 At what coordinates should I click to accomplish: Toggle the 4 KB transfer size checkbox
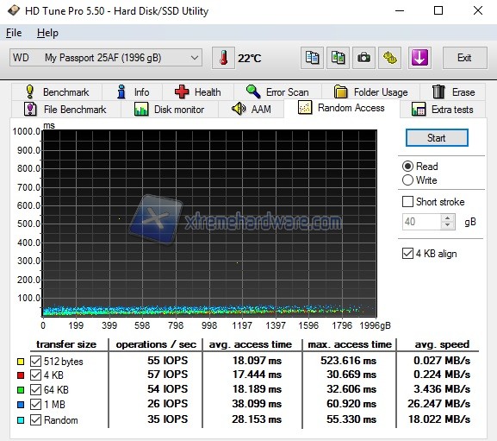(x=35, y=375)
